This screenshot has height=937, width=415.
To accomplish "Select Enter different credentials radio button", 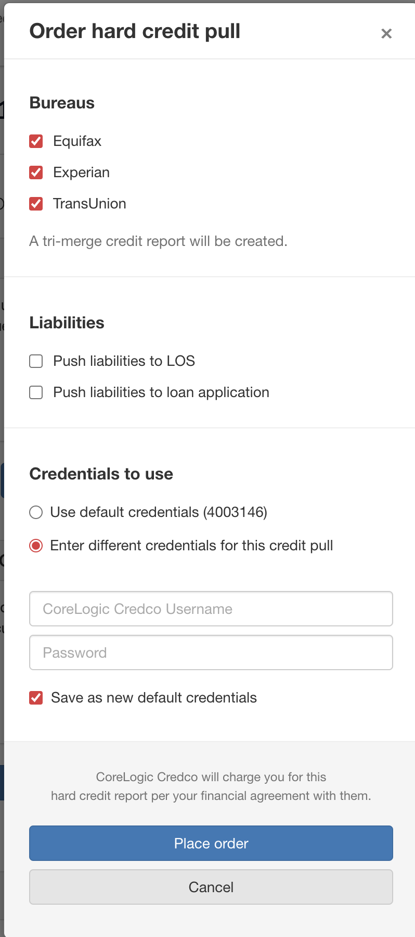I will coord(36,546).
